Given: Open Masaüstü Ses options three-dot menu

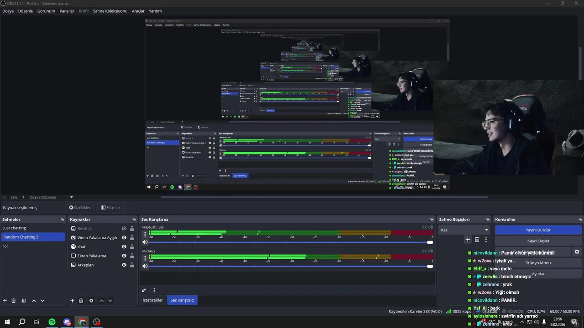Looking at the screenshot, I should tap(146, 234).
